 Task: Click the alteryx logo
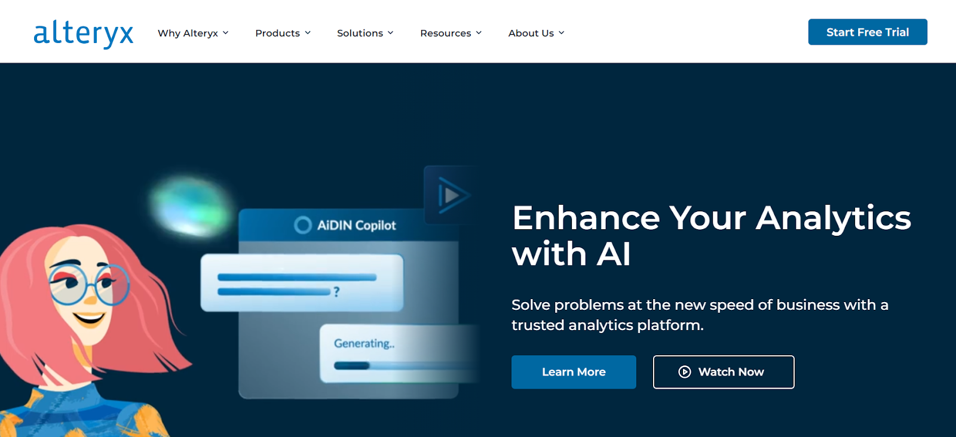[x=83, y=33]
